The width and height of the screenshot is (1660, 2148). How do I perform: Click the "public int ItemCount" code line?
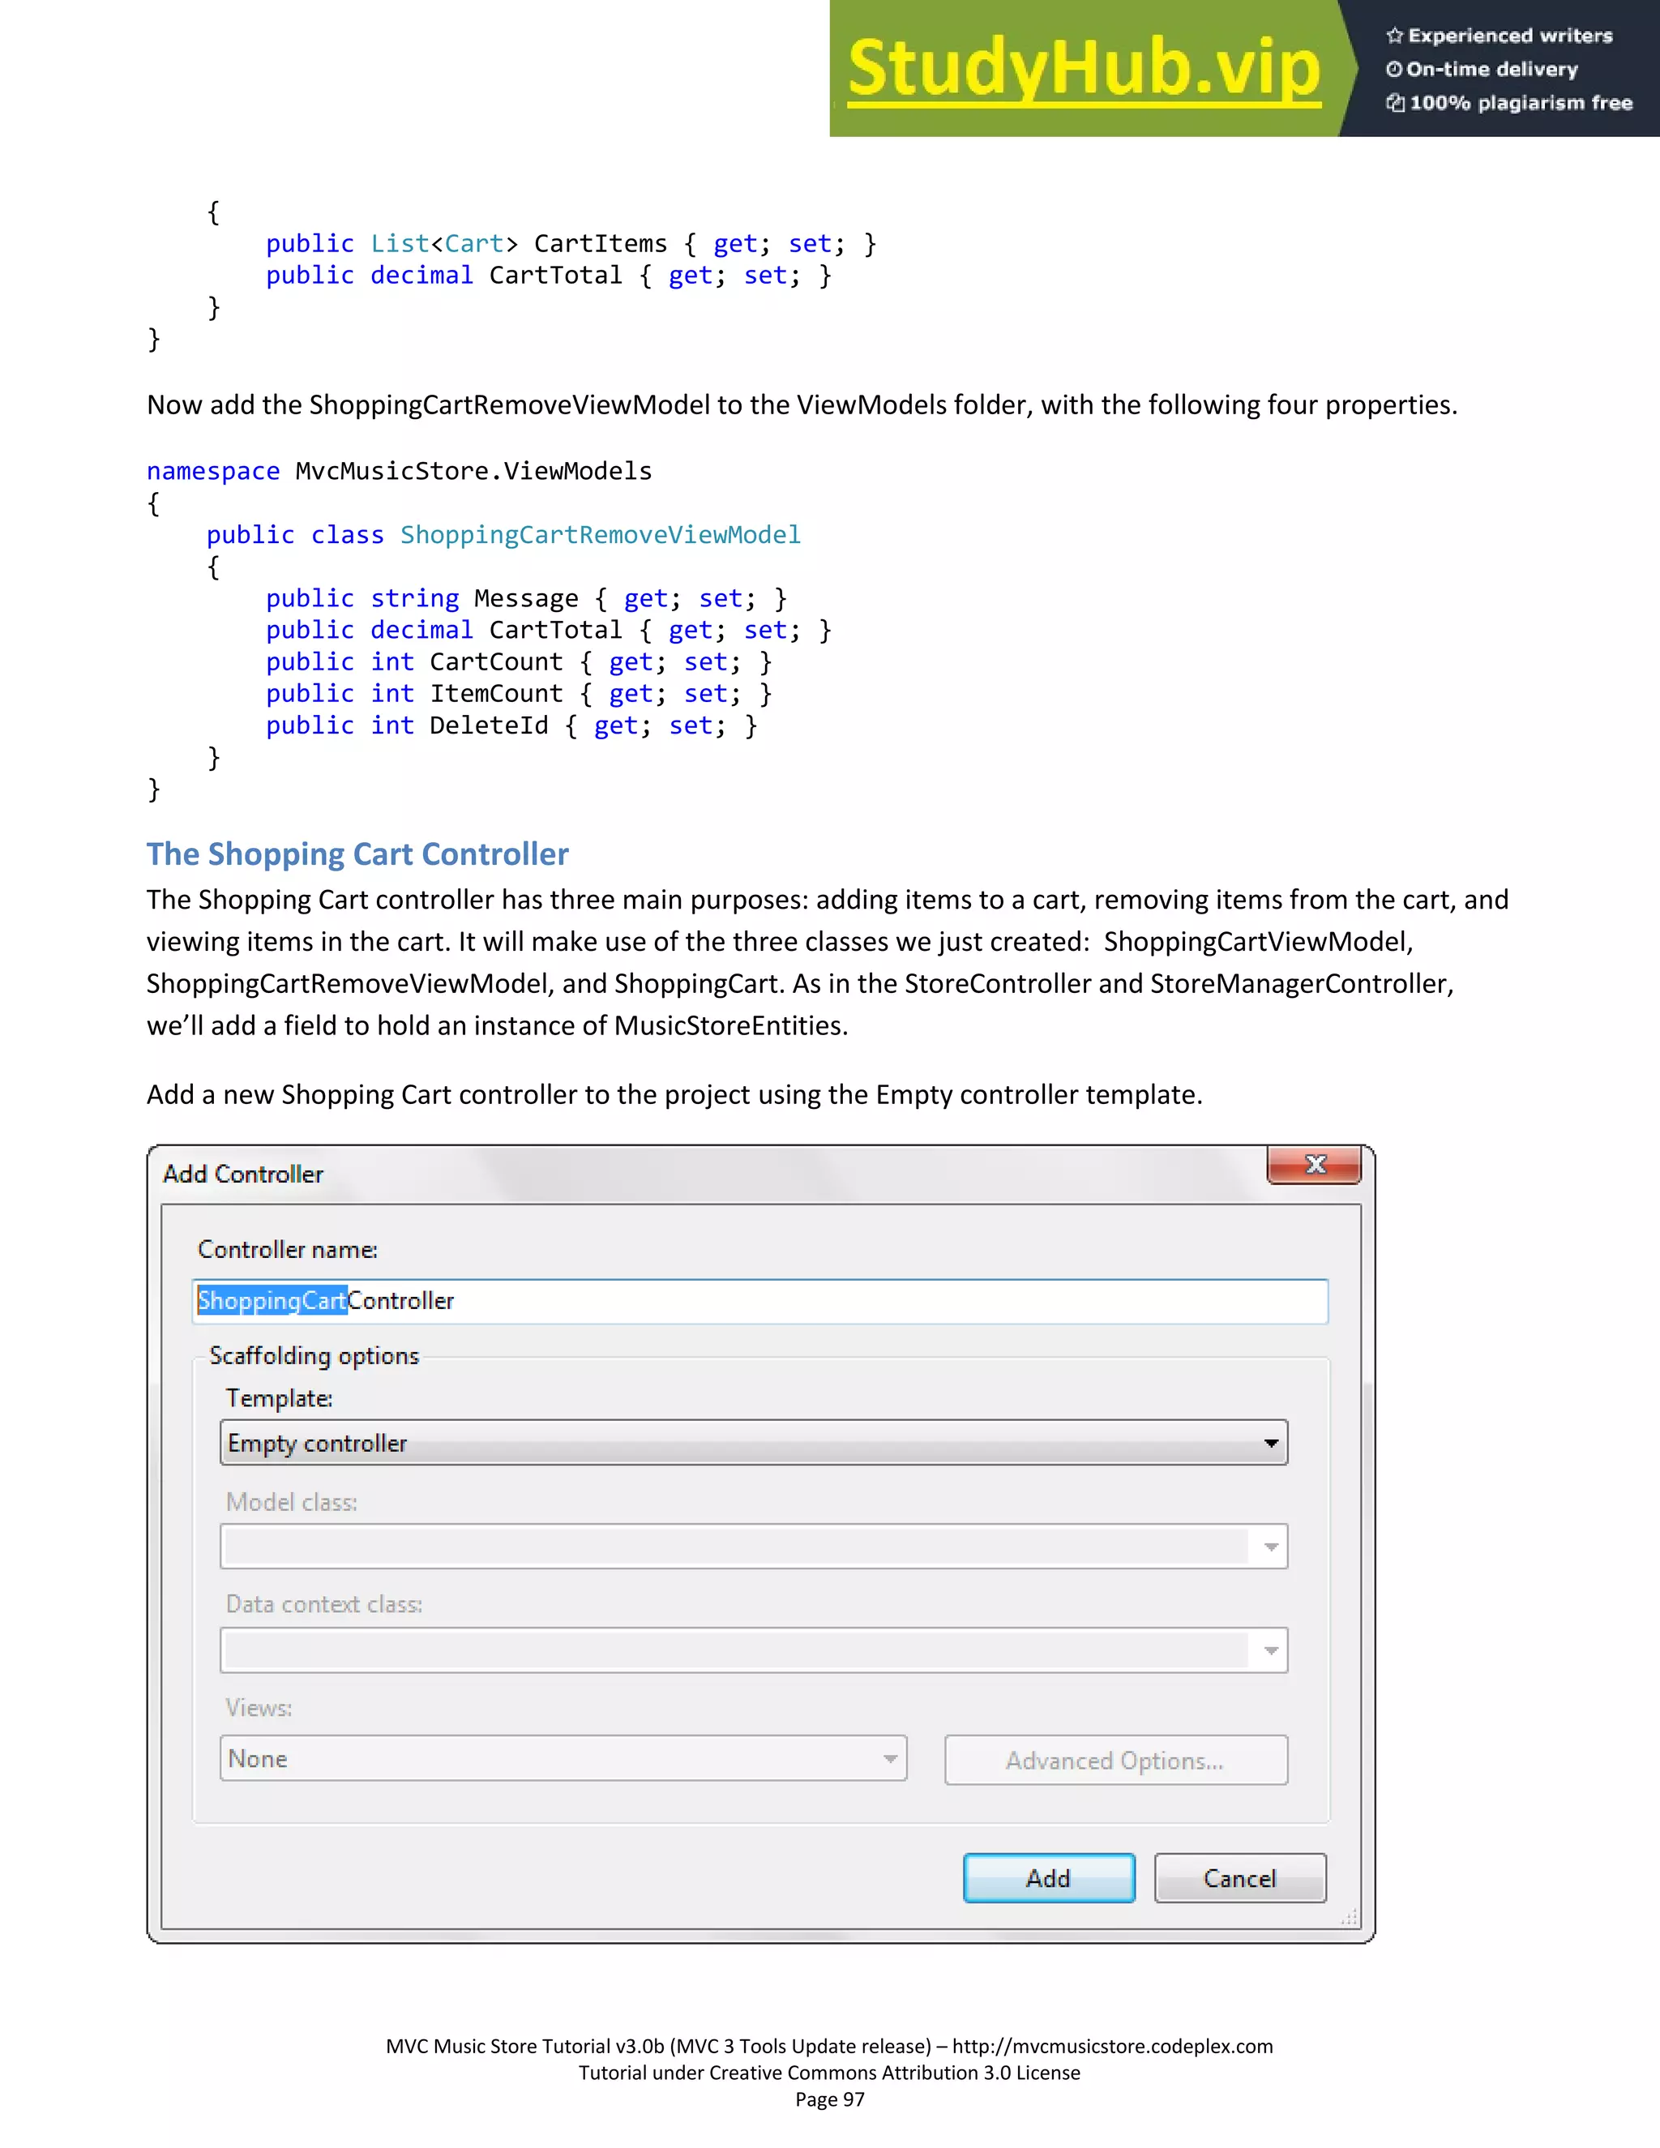[520, 695]
